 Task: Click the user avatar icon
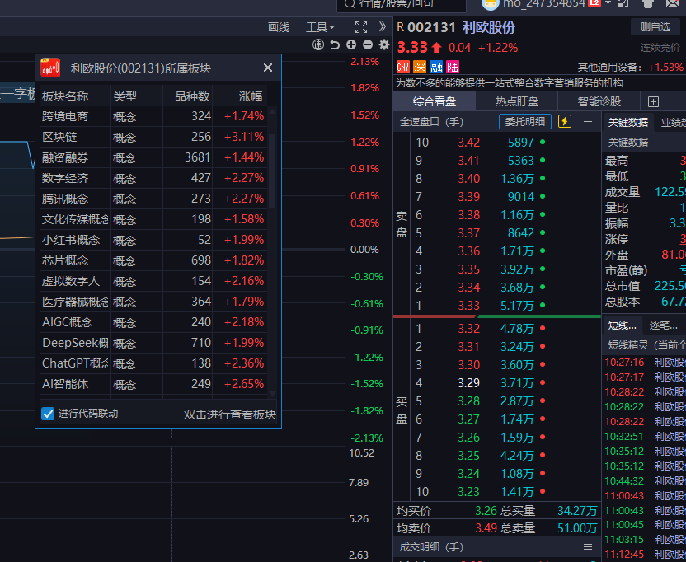pyautogui.click(x=491, y=4)
